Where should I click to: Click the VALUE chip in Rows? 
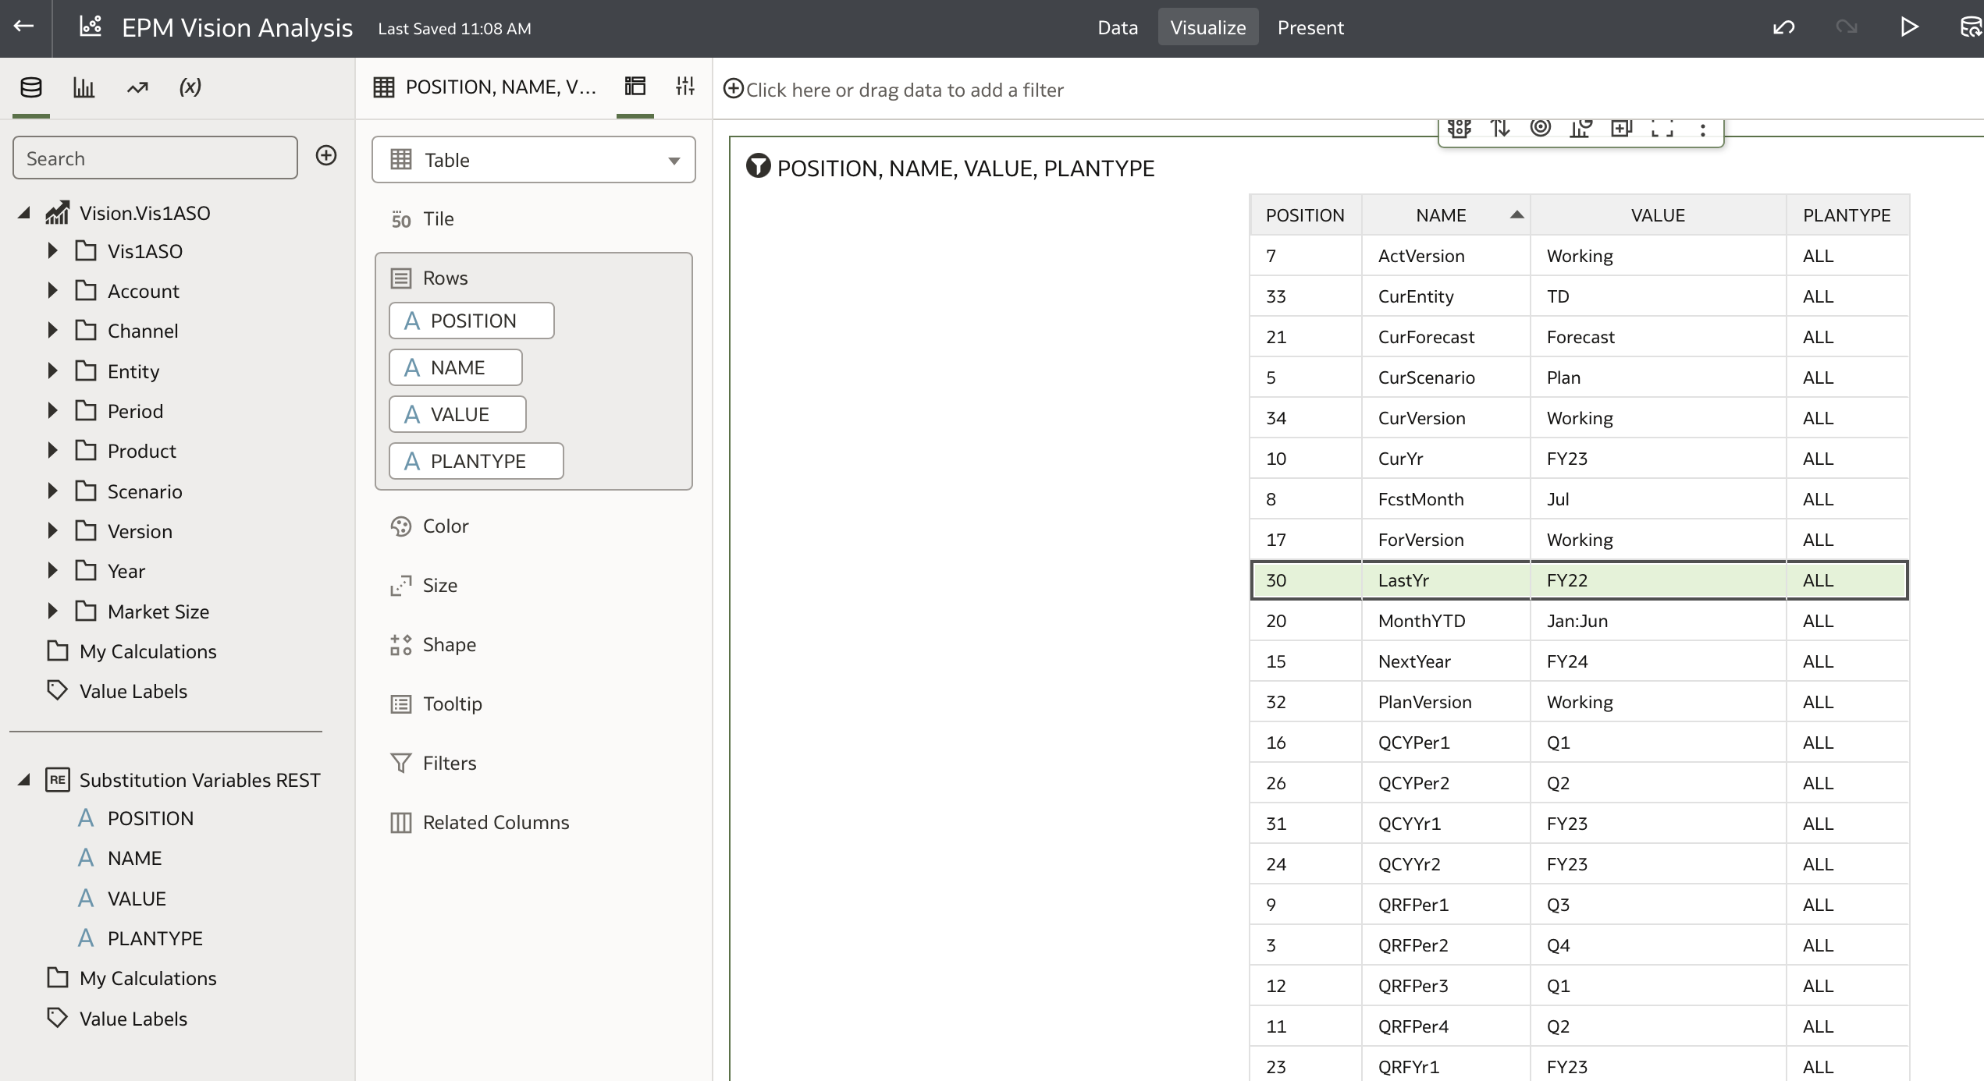457,414
